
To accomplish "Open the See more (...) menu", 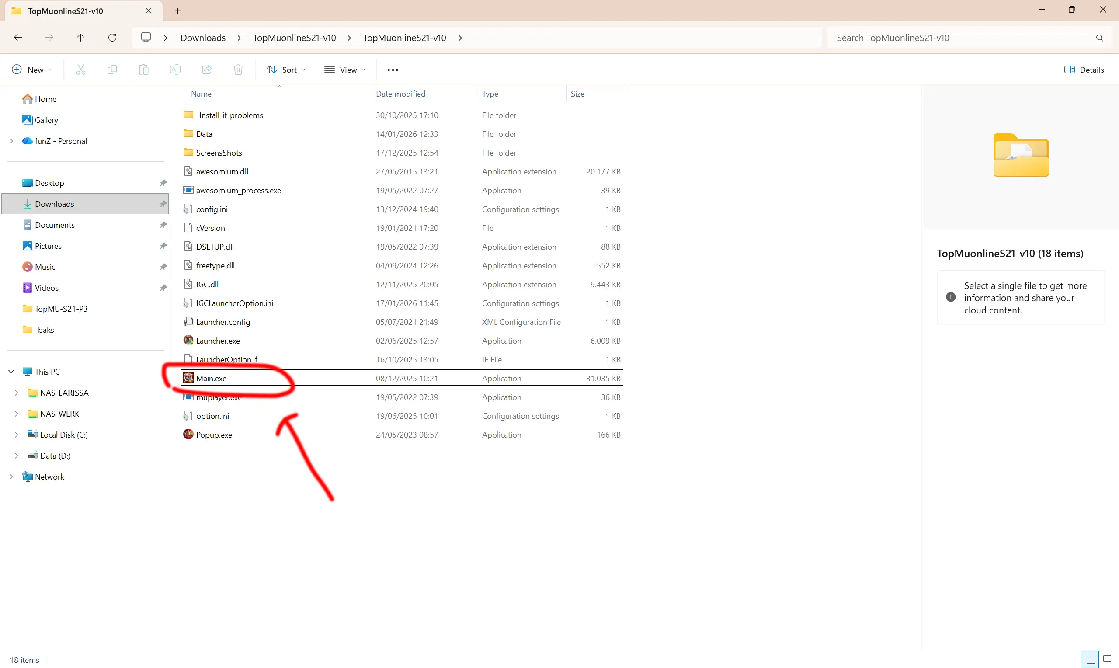I will point(392,70).
